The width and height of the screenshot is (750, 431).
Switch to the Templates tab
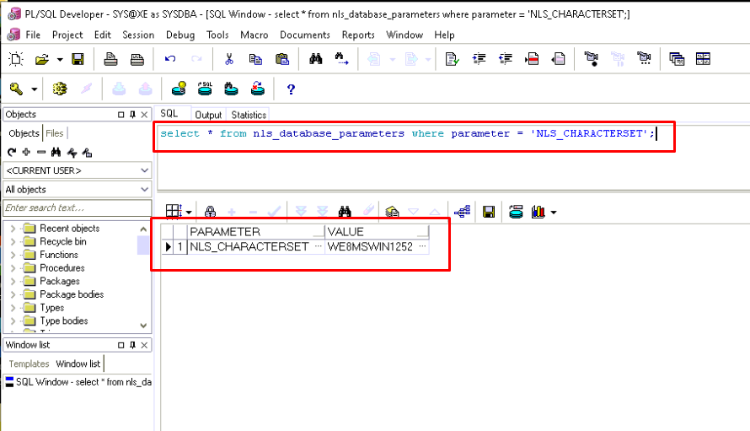(x=29, y=364)
